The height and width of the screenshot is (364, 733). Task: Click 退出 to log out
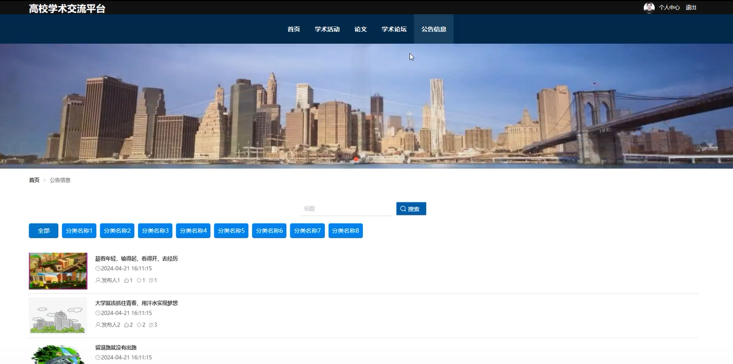[x=691, y=7]
